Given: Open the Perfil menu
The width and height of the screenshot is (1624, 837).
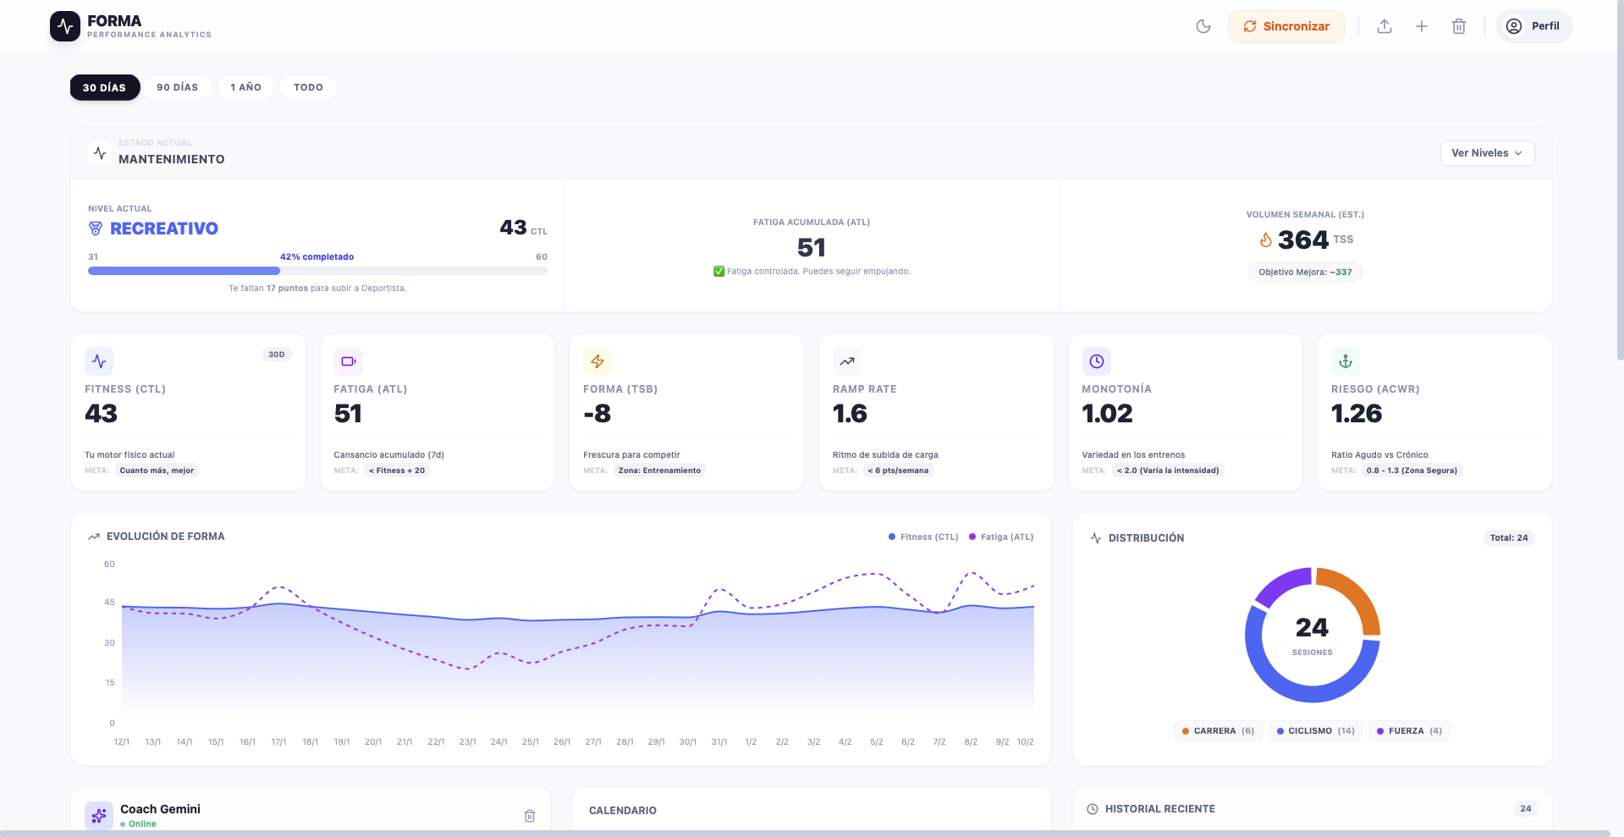Looking at the screenshot, I should click(1533, 26).
